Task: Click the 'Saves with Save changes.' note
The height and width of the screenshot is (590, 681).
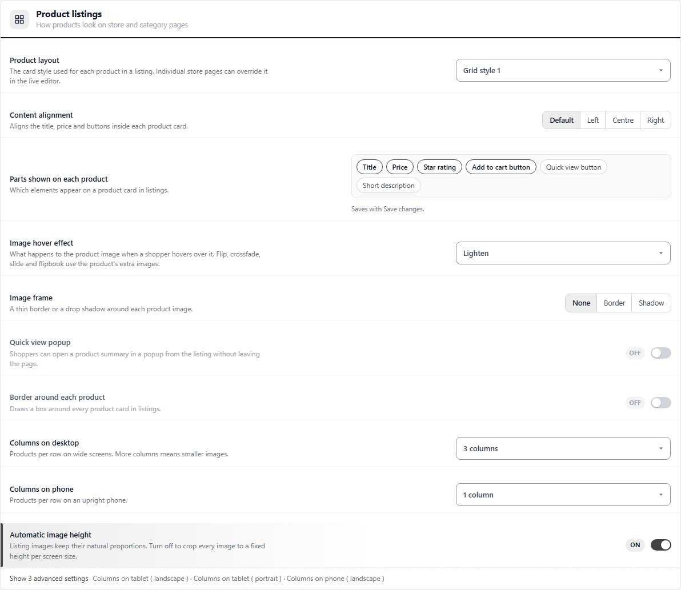Action: (387, 209)
